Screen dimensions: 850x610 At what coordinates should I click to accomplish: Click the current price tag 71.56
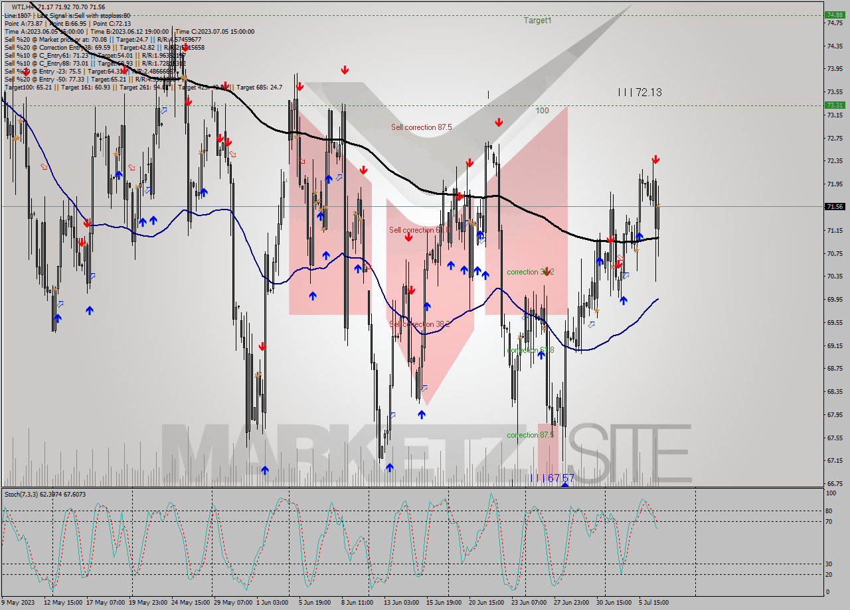[x=834, y=206]
